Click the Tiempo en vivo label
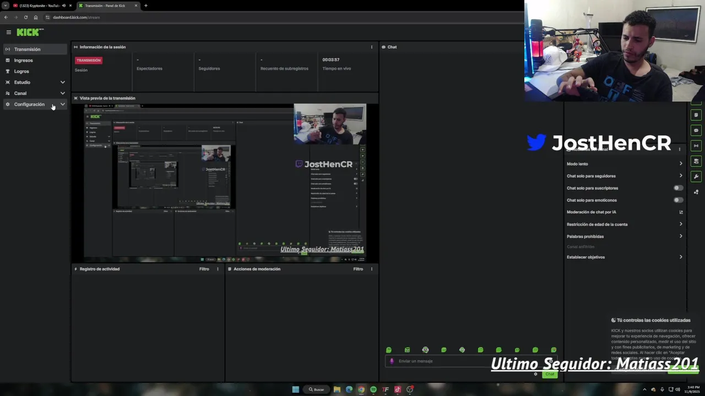 [337, 69]
